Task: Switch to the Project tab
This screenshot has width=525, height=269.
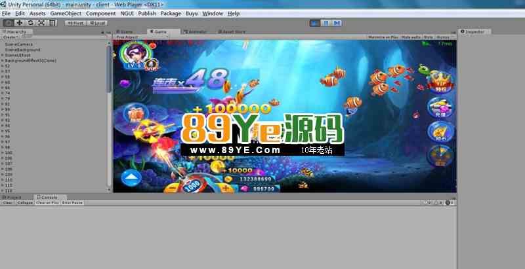Action: click(13, 197)
